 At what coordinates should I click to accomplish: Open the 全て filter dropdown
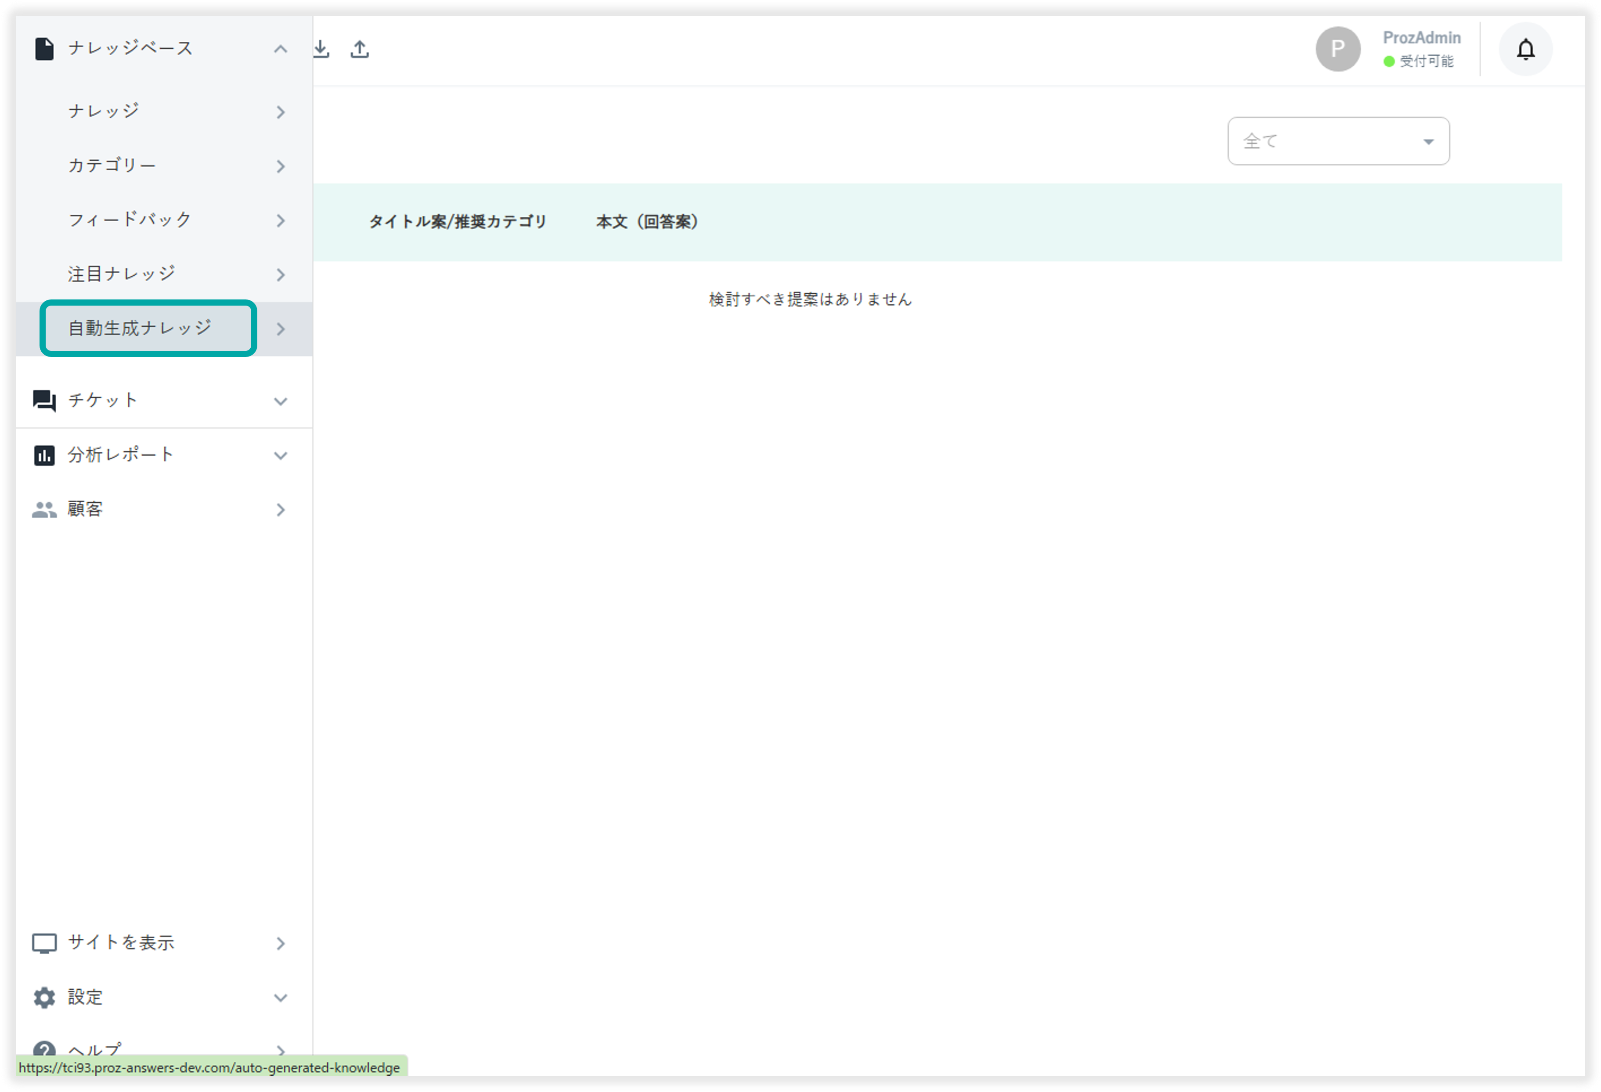point(1338,141)
